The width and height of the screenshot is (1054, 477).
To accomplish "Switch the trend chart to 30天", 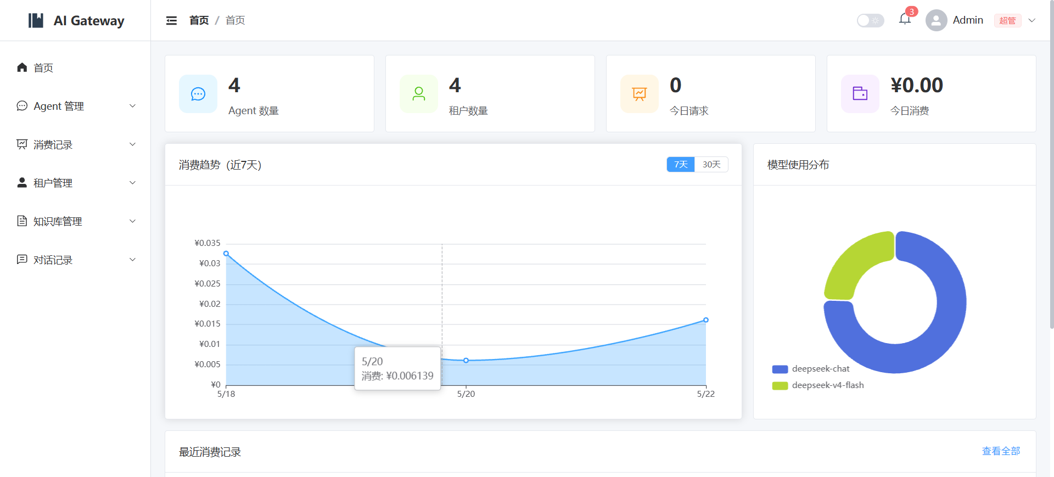I will tap(711, 165).
